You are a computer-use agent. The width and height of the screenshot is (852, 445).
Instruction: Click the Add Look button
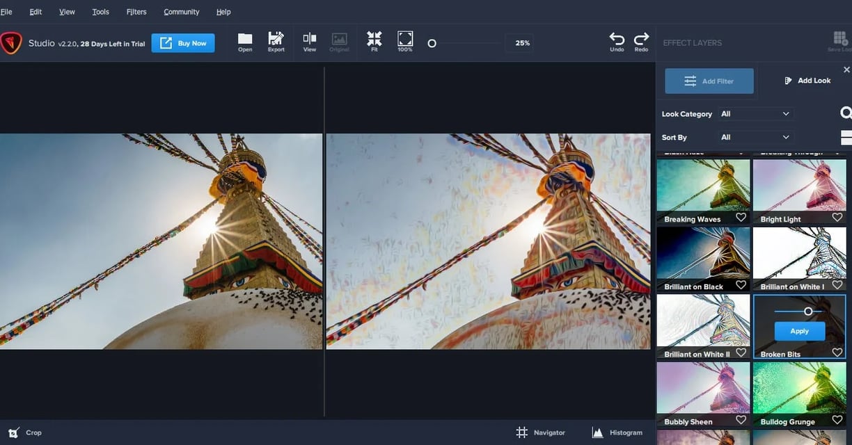(x=807, y=81)
